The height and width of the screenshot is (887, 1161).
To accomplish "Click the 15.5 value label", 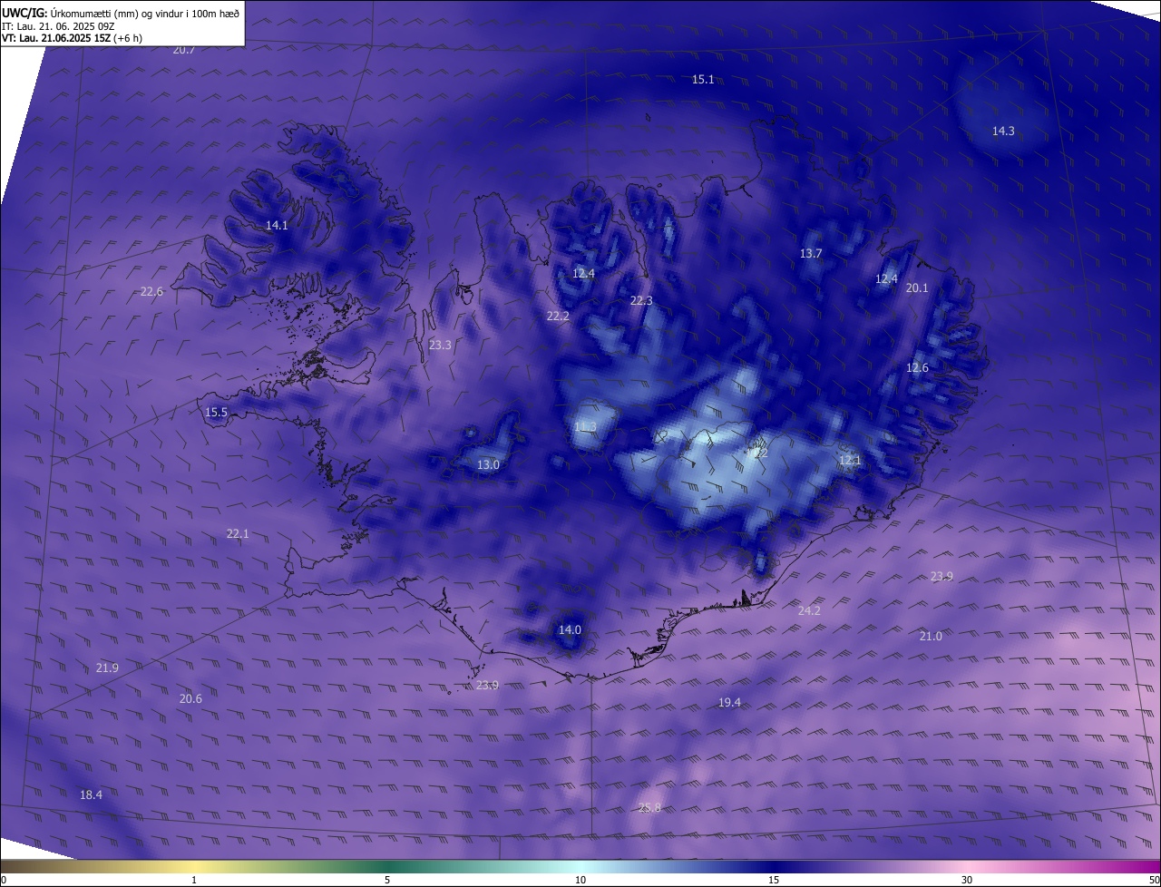I will point(216,413).
